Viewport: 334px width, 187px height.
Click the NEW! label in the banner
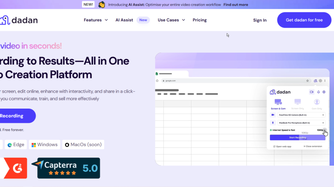(x=88, y=4)
